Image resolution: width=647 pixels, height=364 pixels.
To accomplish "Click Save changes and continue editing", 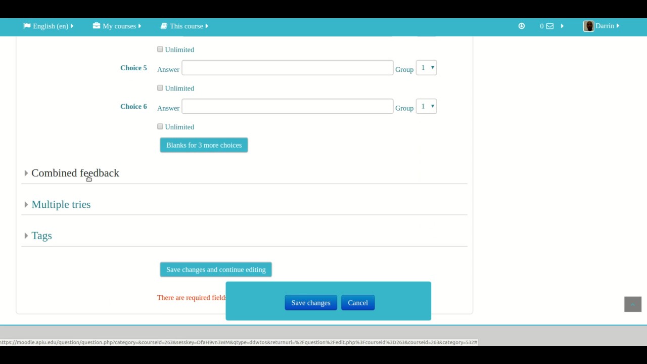I will [x=216, y=269].
